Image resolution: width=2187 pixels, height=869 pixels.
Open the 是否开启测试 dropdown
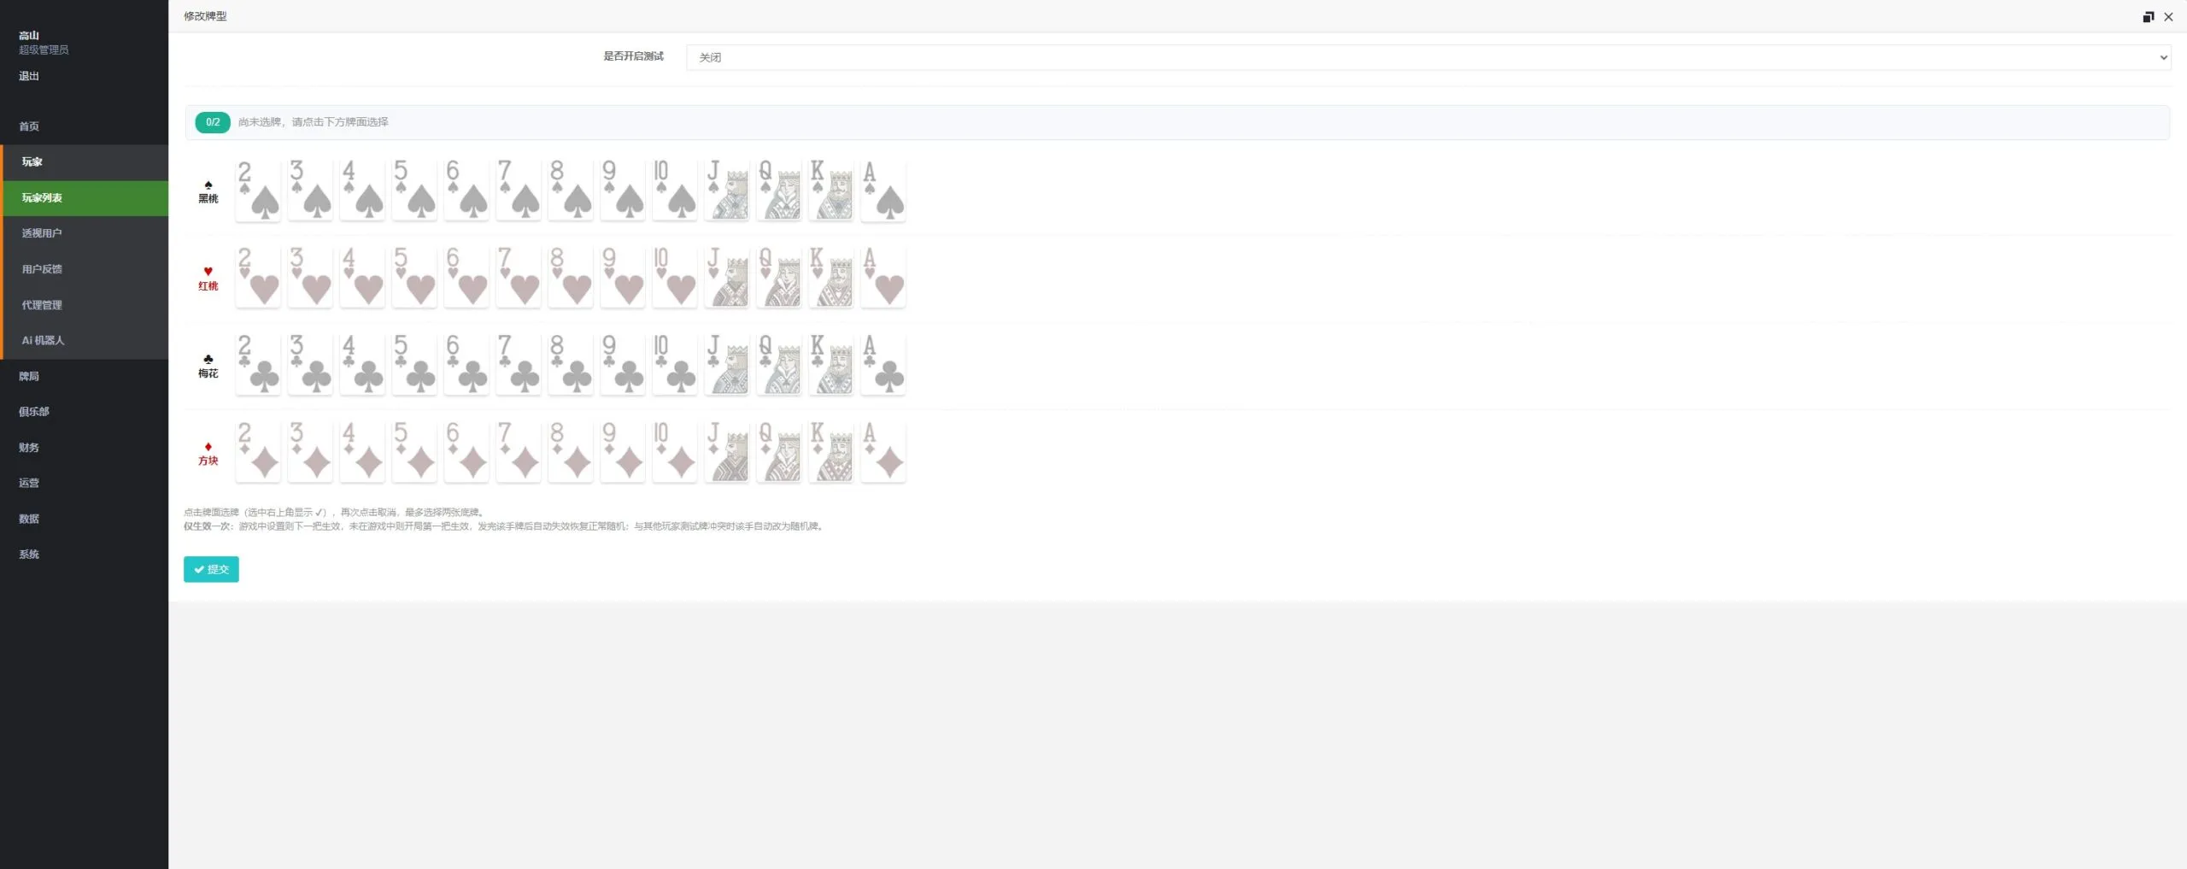tap(1428, 57)
